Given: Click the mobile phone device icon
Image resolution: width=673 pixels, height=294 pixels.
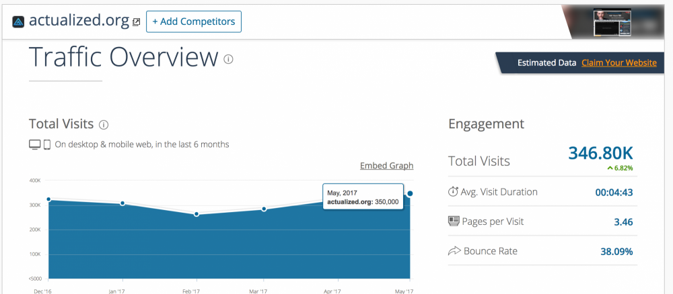Looking at the screenshot, I should coord(47,144).
